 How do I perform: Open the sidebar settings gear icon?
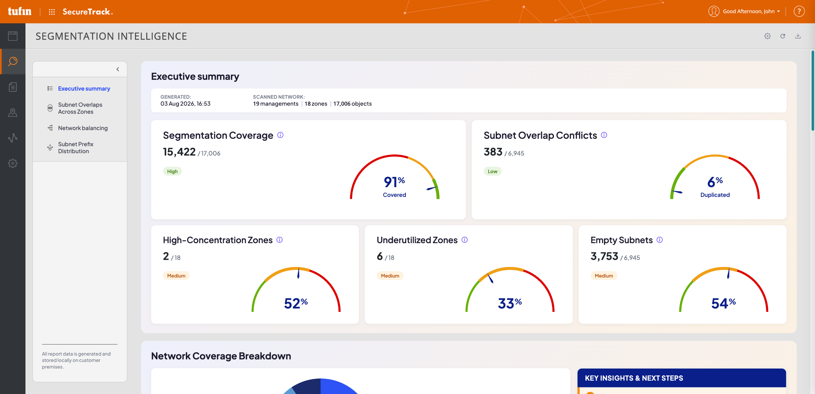coord(13,163)
